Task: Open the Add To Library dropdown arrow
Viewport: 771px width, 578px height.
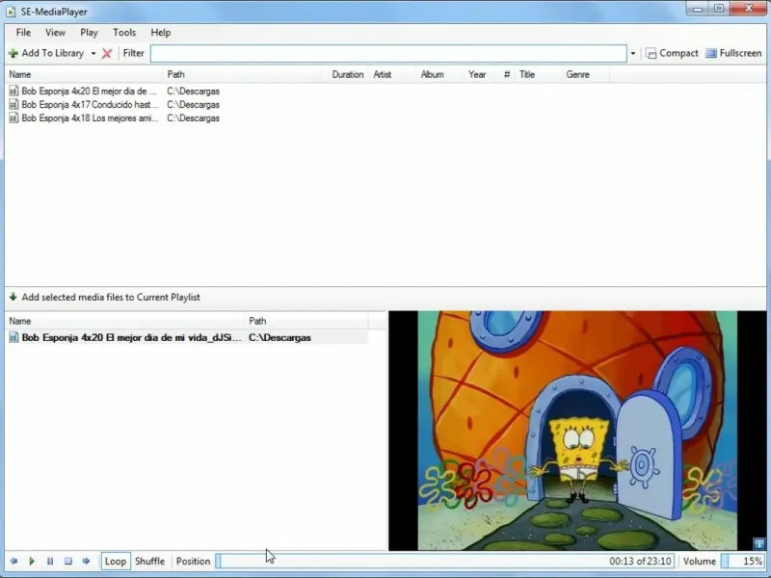Action: click(93, 54)
